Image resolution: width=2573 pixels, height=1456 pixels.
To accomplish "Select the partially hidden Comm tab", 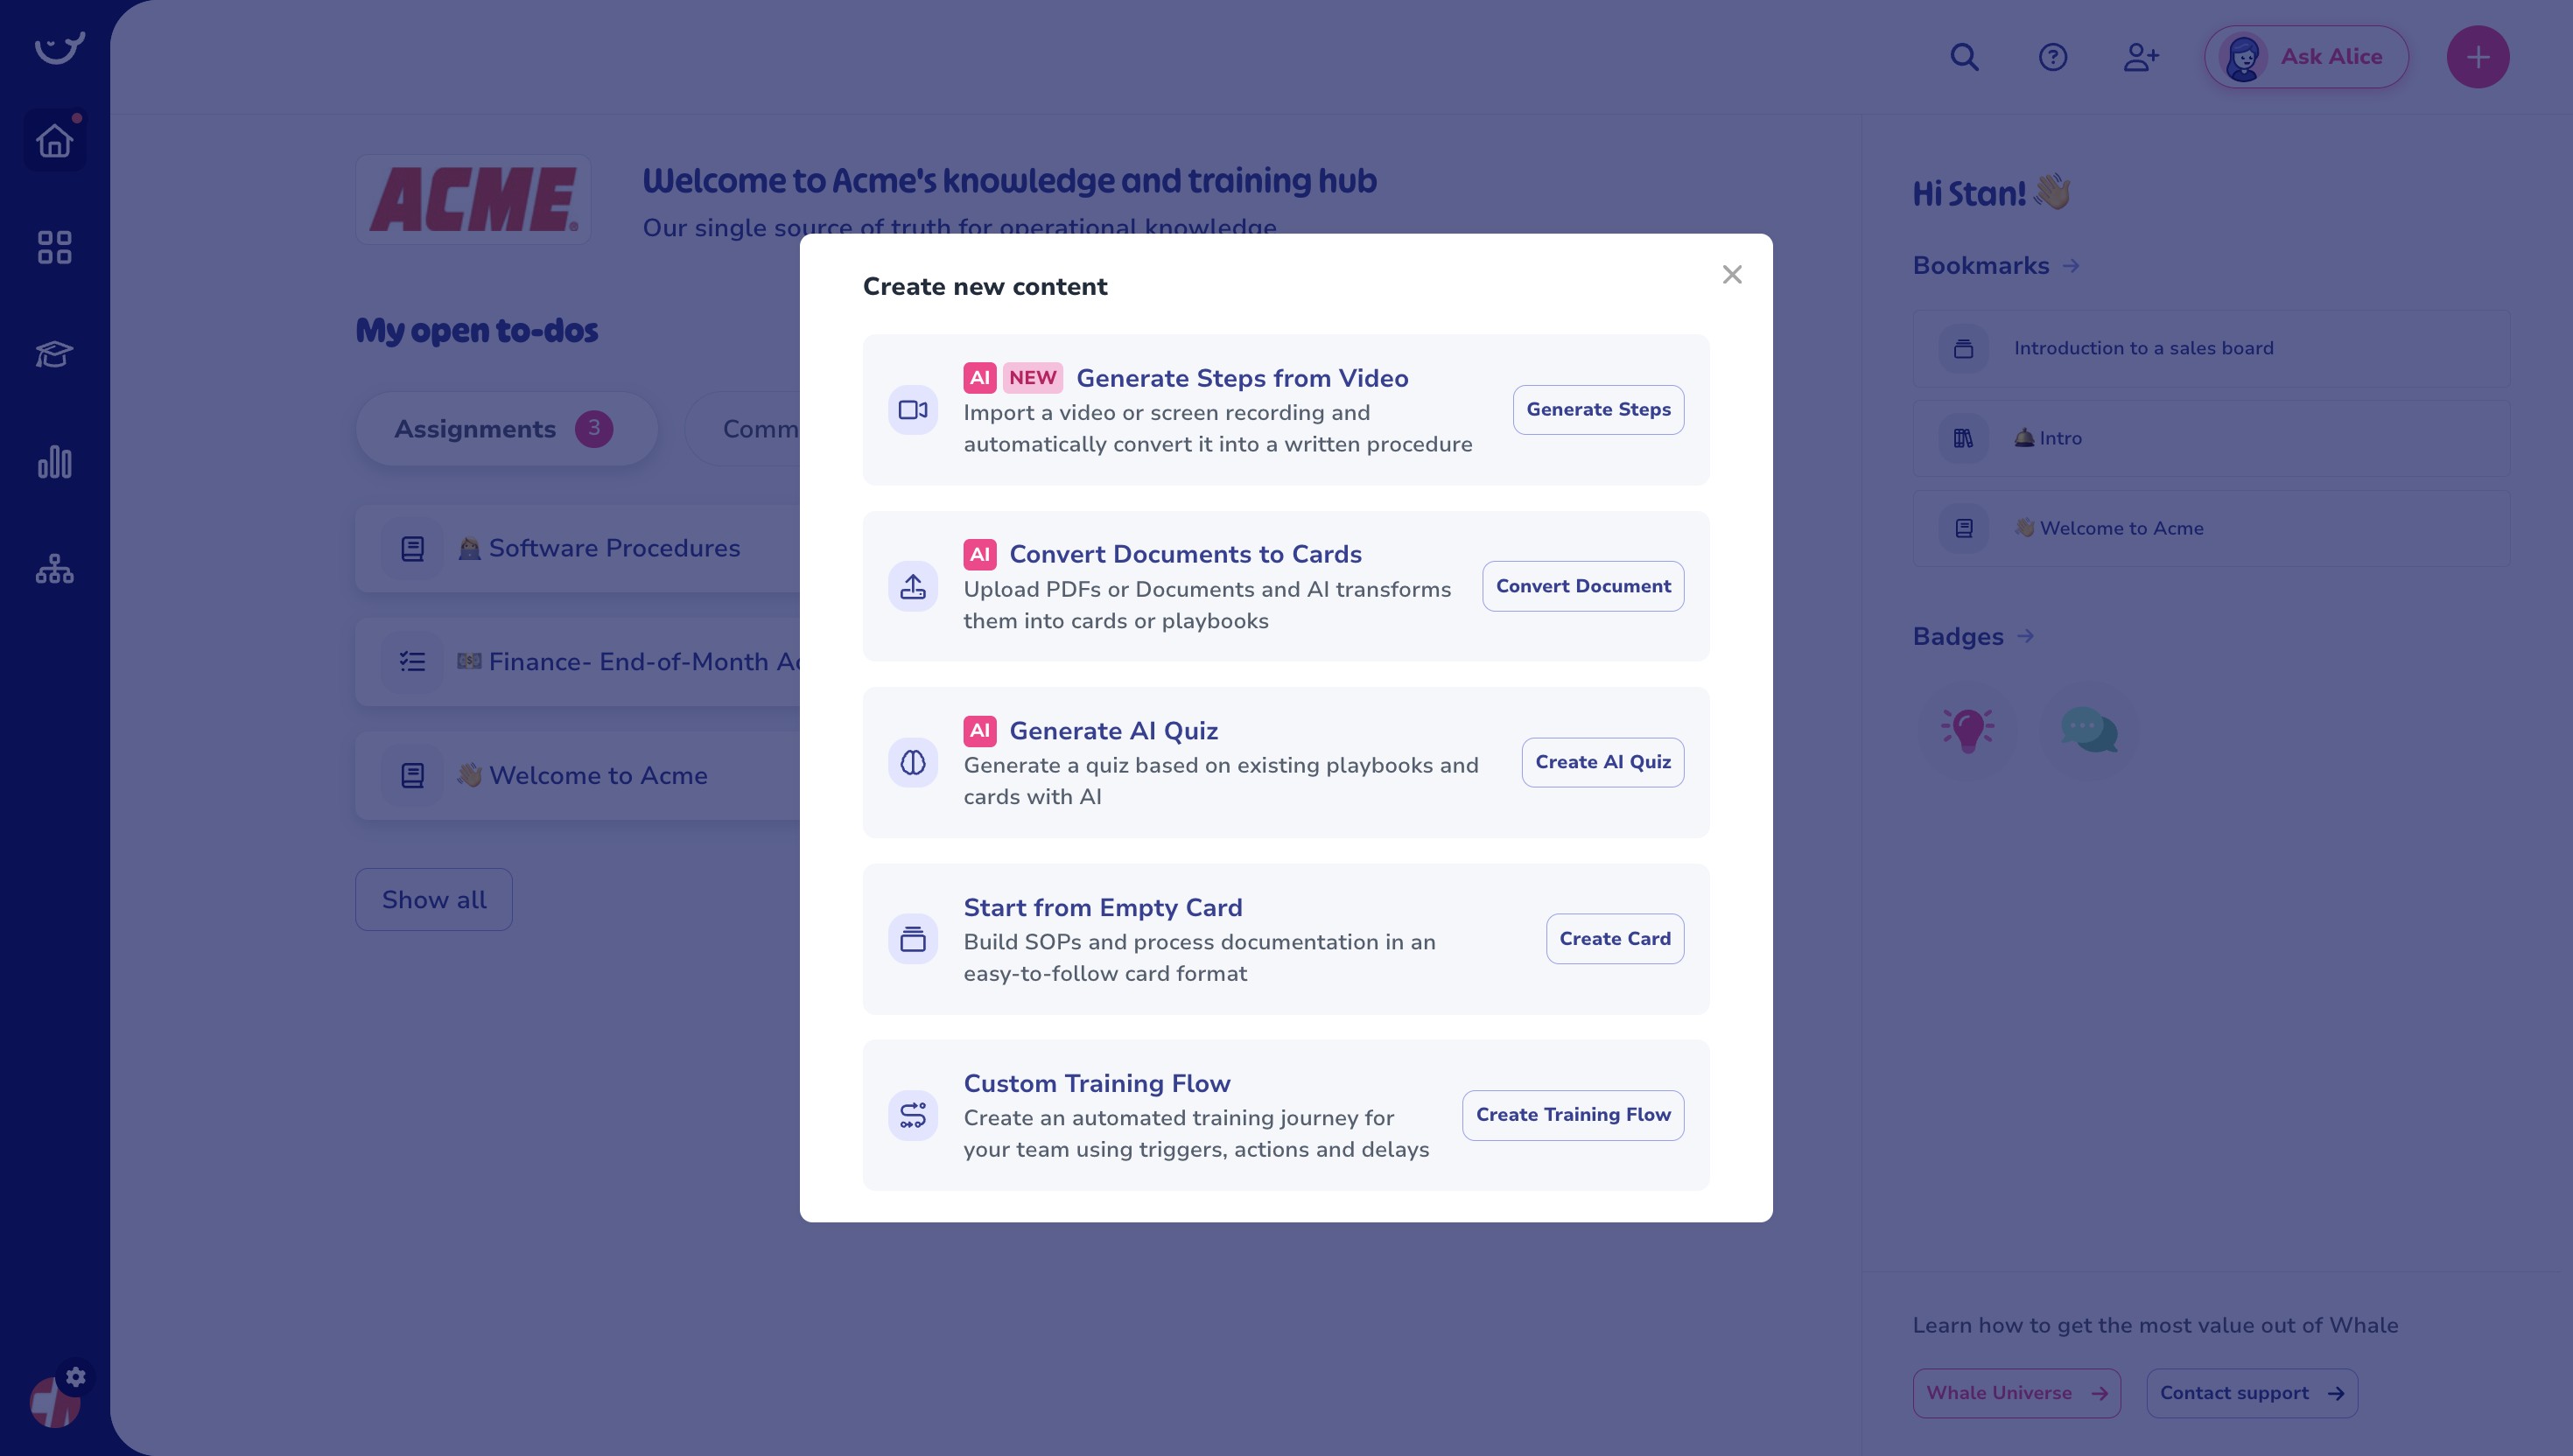I will point(743,429).
